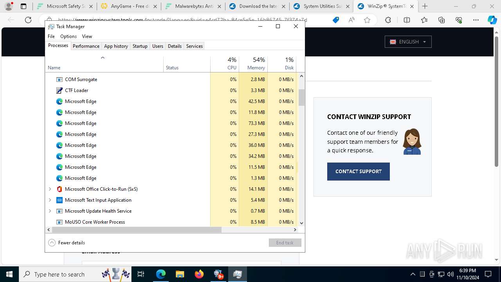The image size is (501, 282).
Task: Open the Windows Start menu
Action: pos(9,274)
